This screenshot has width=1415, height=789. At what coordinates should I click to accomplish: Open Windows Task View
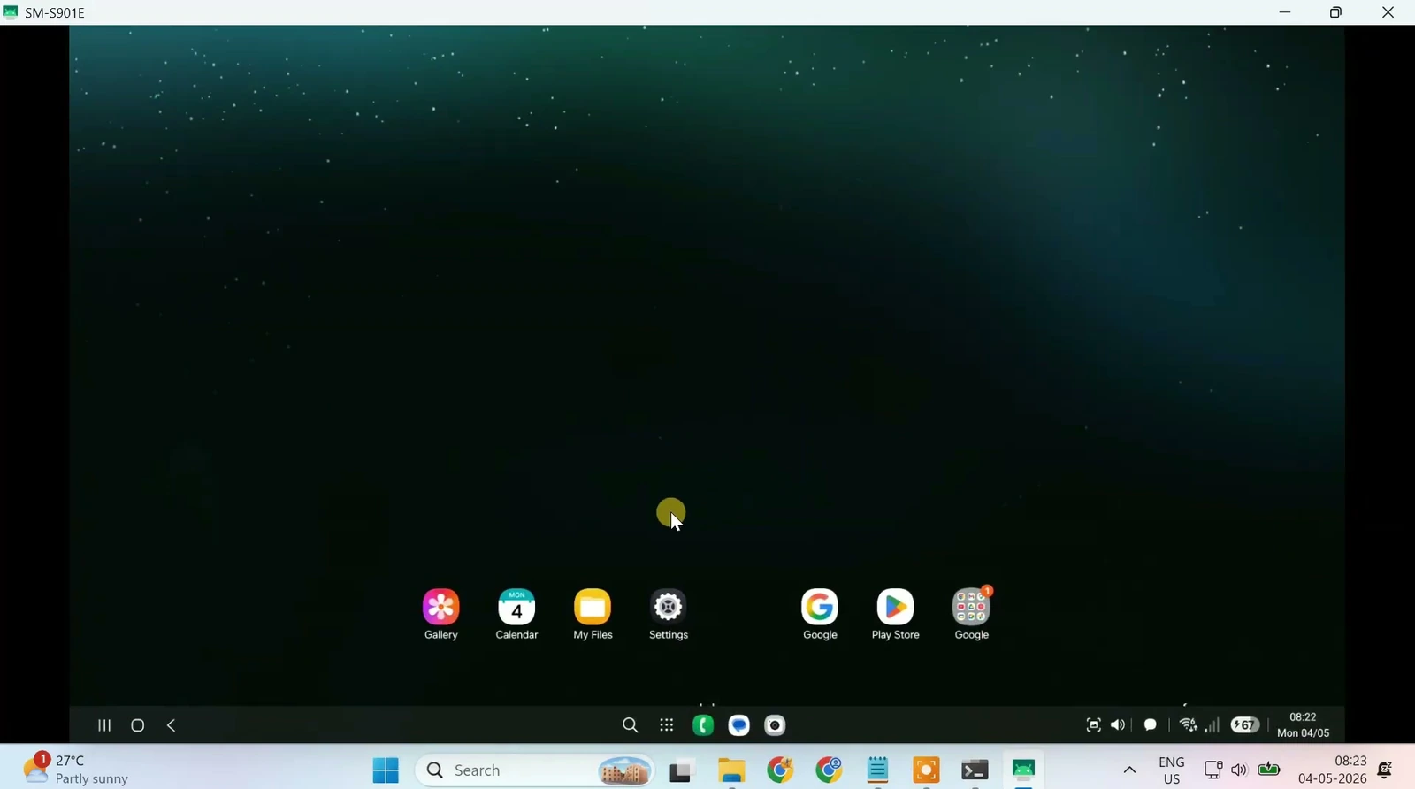coord(680,771)
